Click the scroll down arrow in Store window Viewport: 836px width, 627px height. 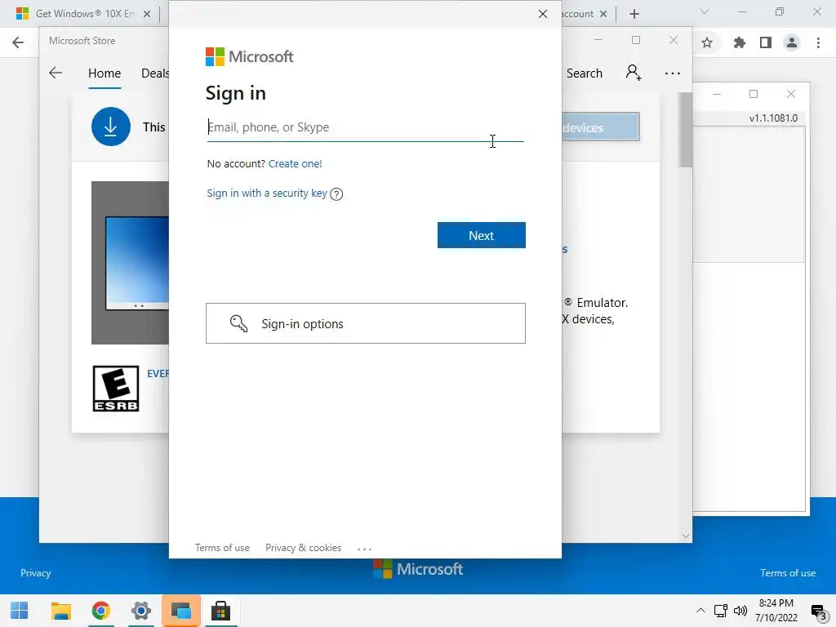(x=686, y=536)
